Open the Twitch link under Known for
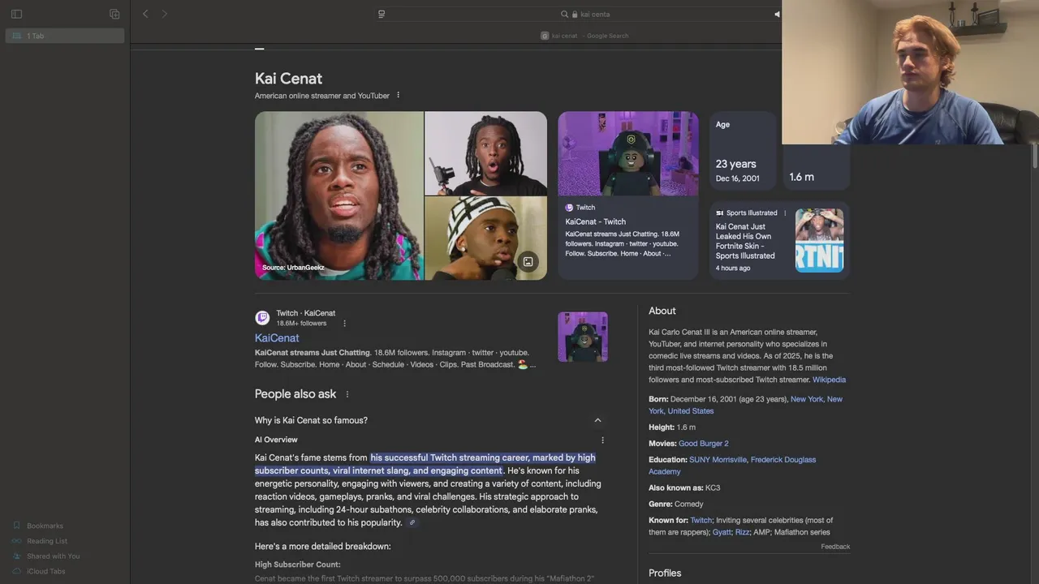This screenshot has height=584, width=1039. point(701,521)
